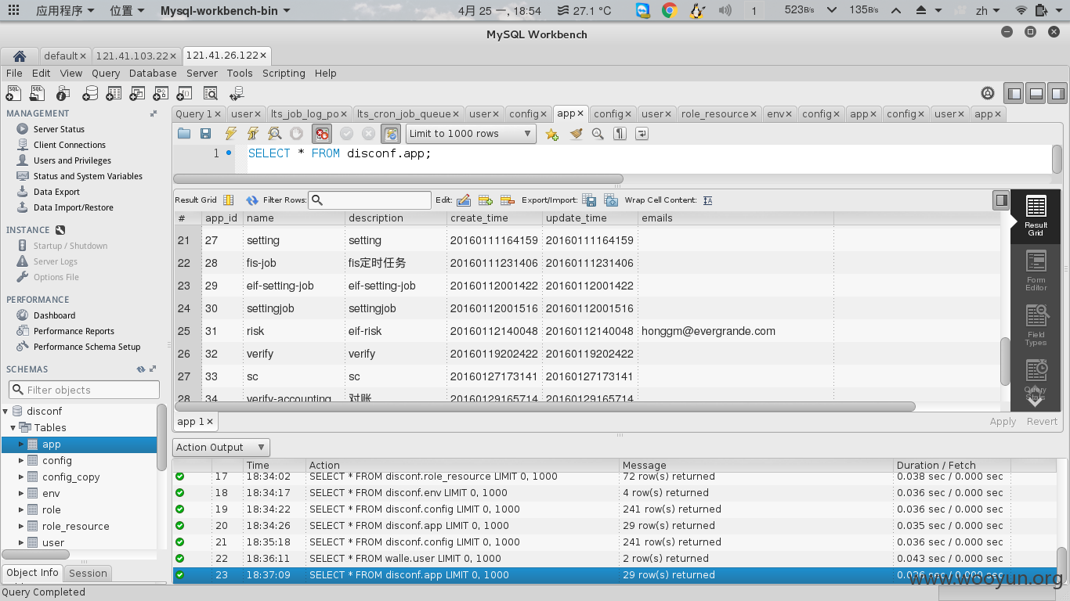Open a SQL script file icon
1070x601 pixels.
184,134
